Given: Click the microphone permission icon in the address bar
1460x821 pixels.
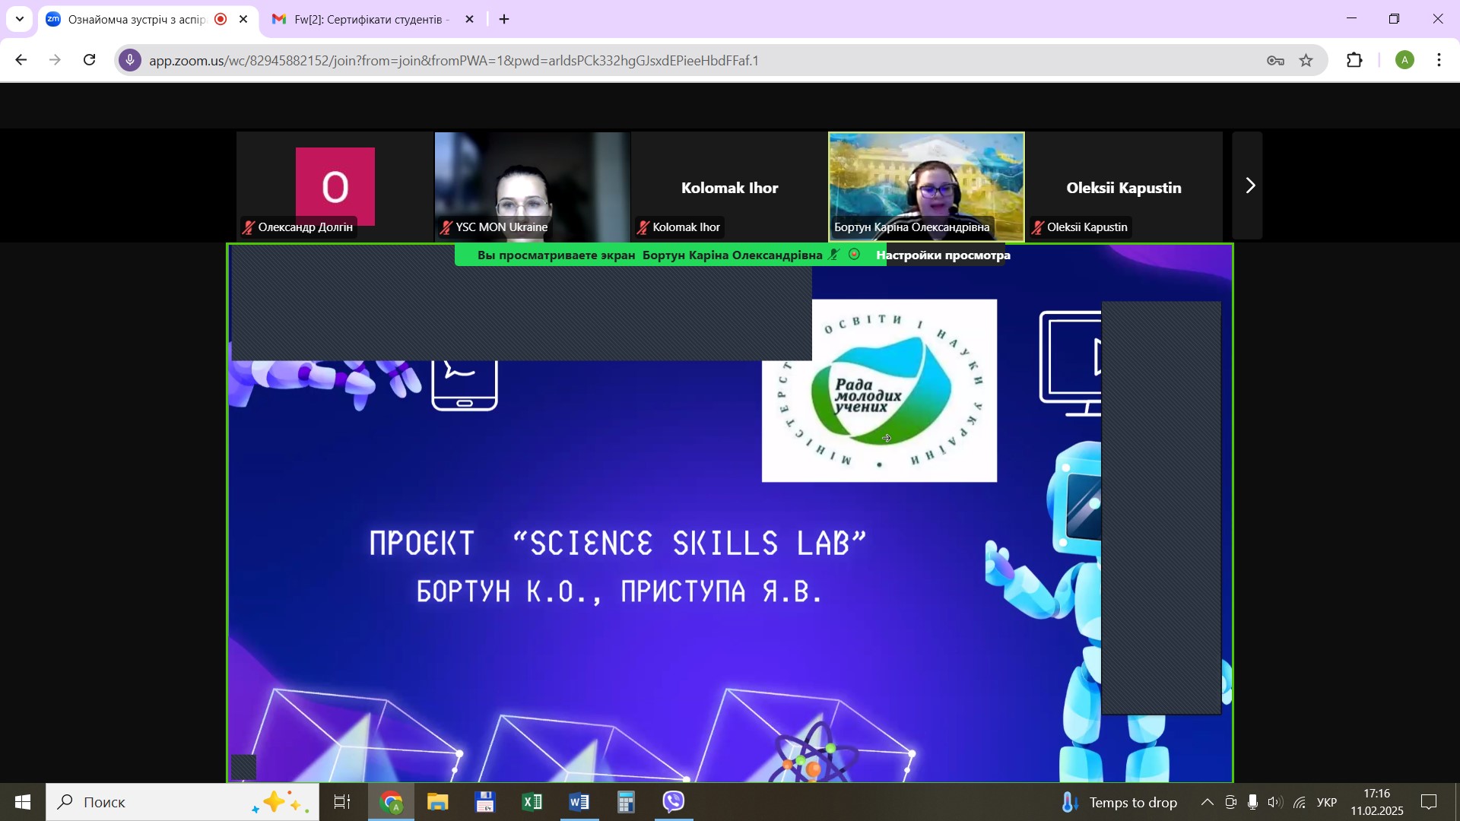Looking at the screenshot, I should [130, 60].
